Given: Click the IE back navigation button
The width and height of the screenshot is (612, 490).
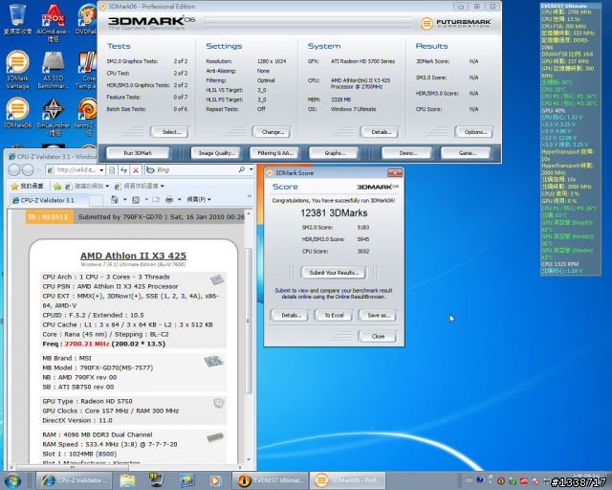Looking at the screenshot, I should pos(14,170).
